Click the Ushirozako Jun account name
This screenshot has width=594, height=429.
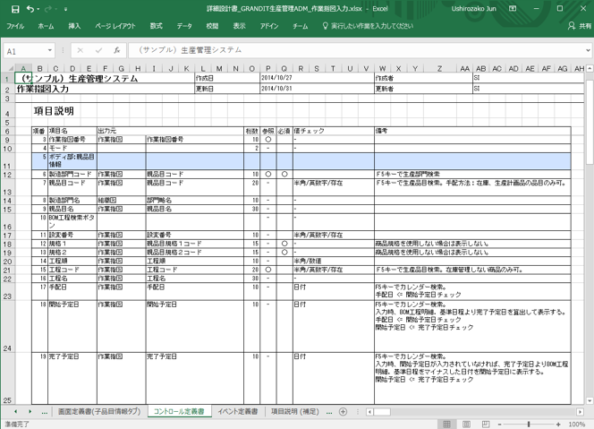coord(480,8)
